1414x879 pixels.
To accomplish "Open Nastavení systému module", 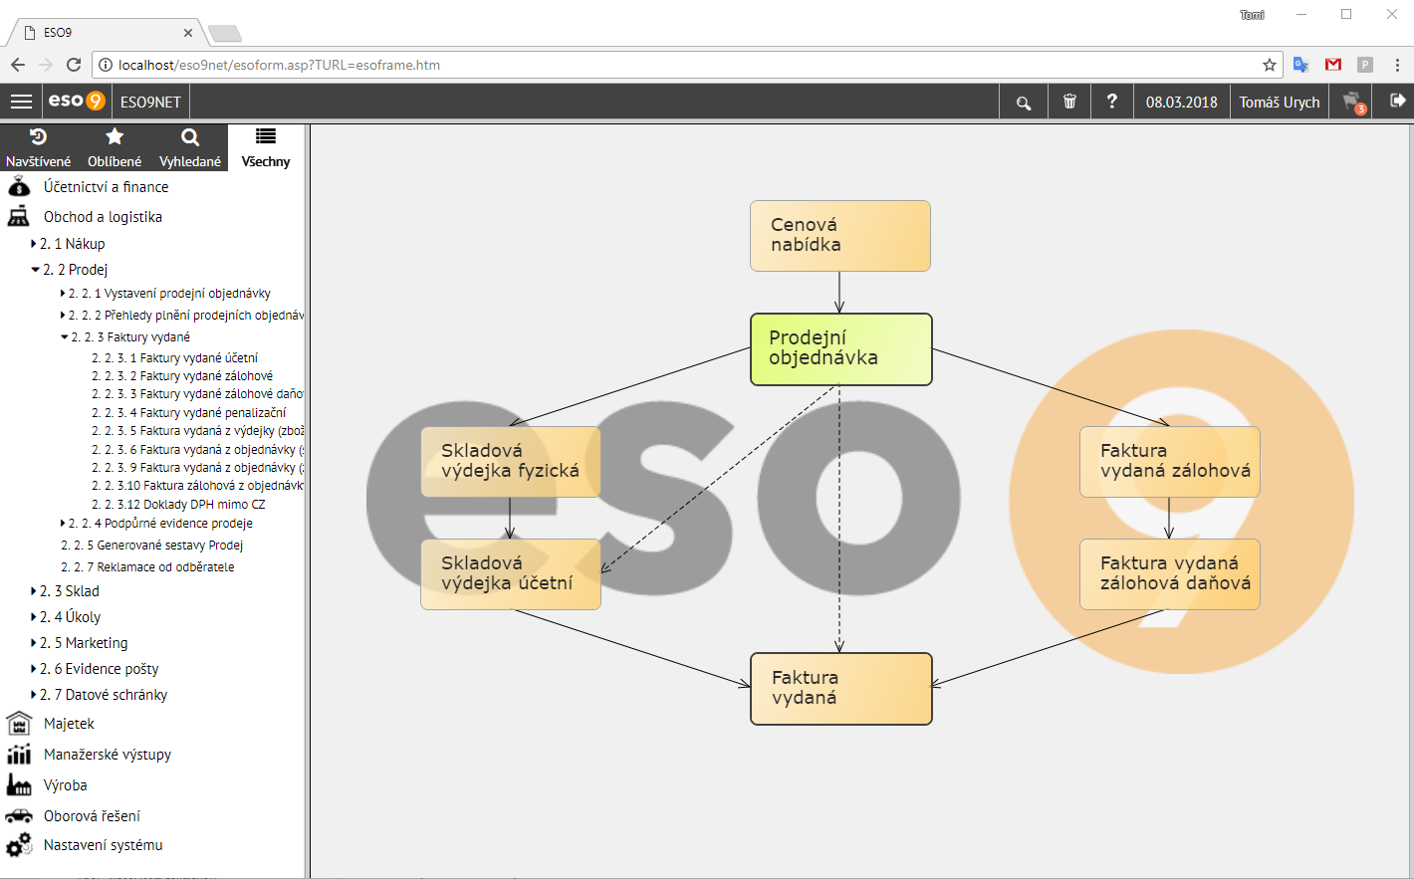I will (x=103, y=845).
